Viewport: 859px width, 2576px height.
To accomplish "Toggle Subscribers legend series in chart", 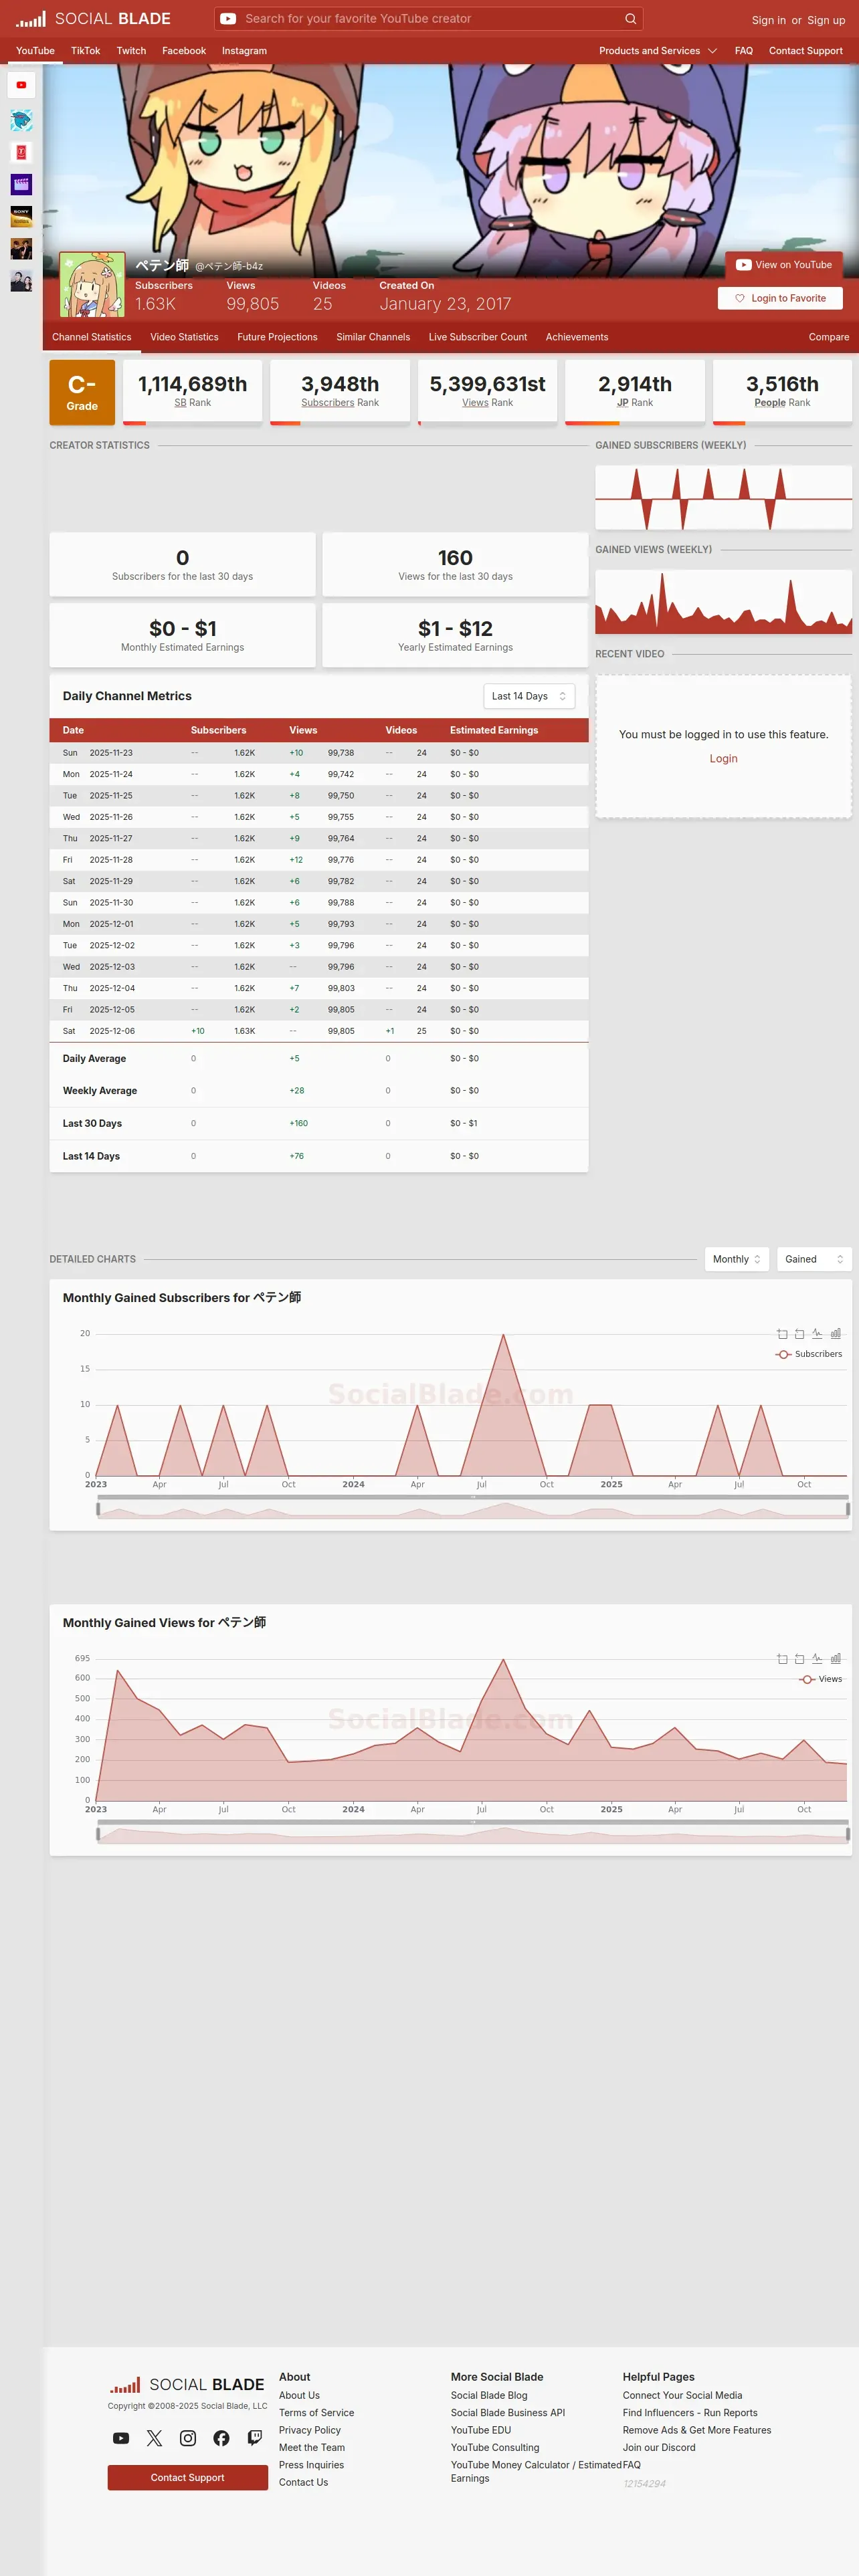I will [x=809, y=1354].
